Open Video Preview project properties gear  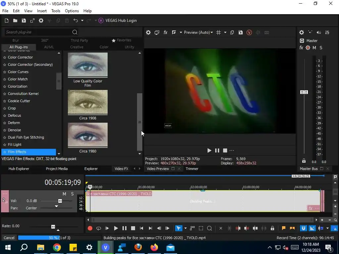148,32
